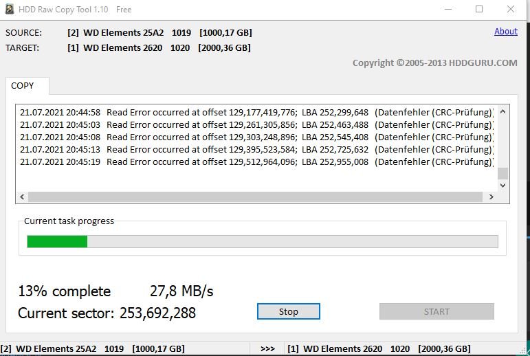Maximize the HDD Raw Copy Tool window
Viewport: 530px width, 356px height.
pos(479,9)
